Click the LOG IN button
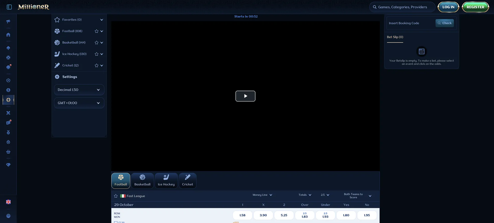This screenshot has height=223, width=494. (448, 7)
